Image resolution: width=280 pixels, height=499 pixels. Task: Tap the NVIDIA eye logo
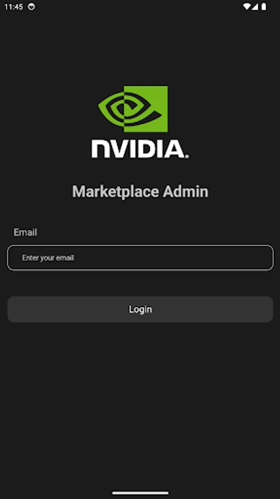(133, 109)
